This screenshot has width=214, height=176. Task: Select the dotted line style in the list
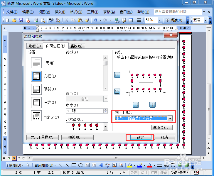click(85, 66)
